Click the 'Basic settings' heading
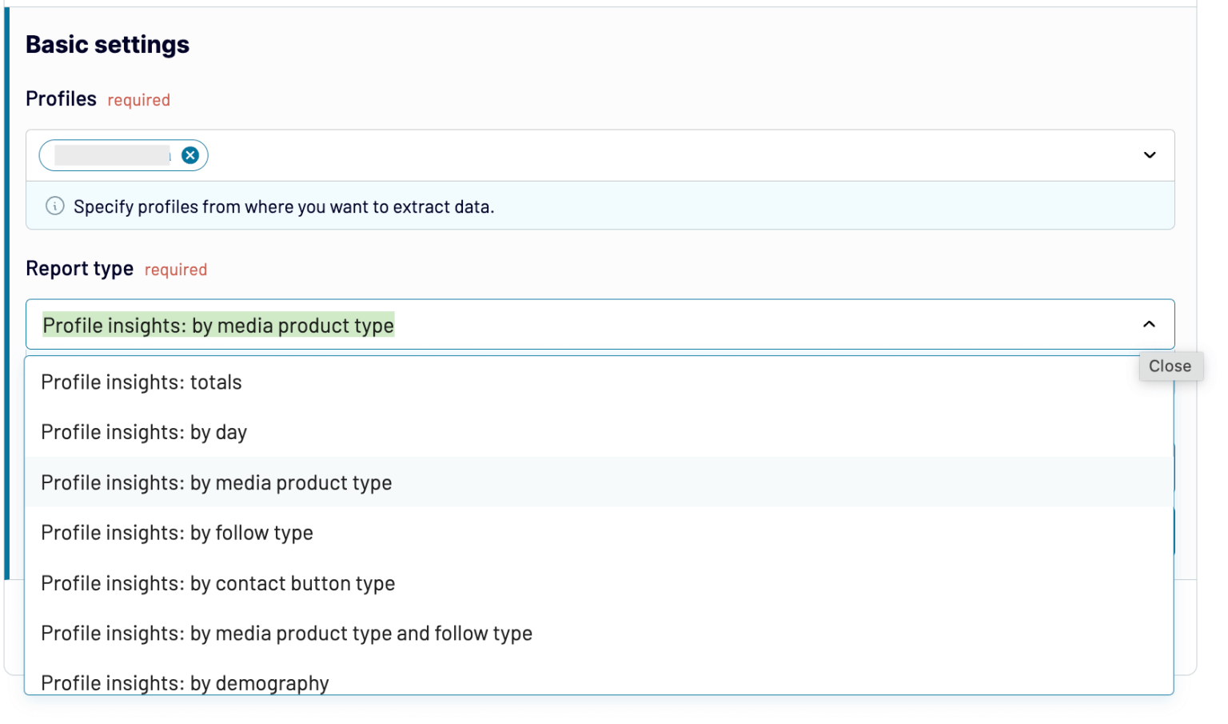This screenshot has height=724, width=1228. point(107,45)
